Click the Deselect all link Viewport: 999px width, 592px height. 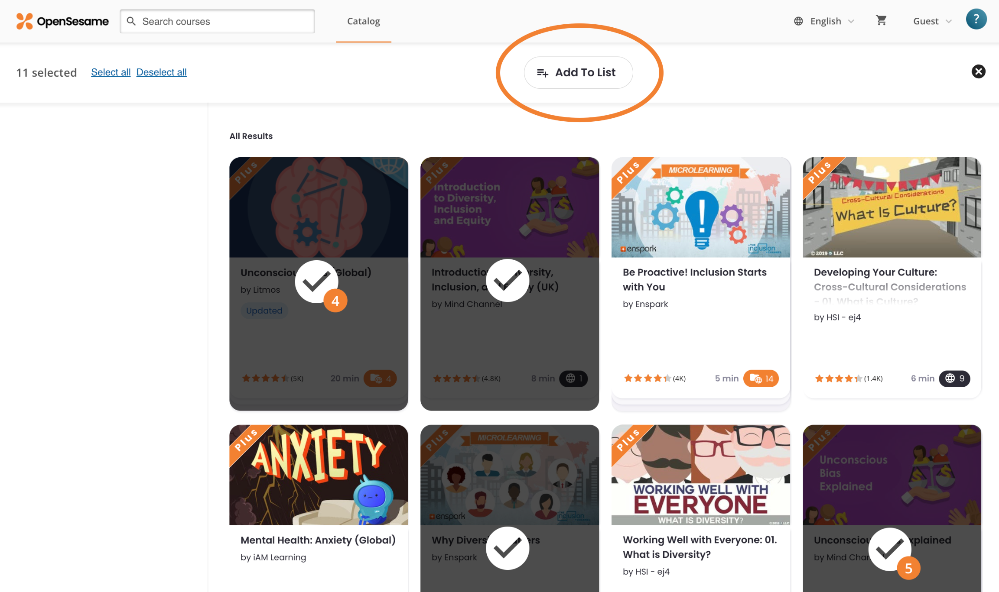click(x=161, y=72)
